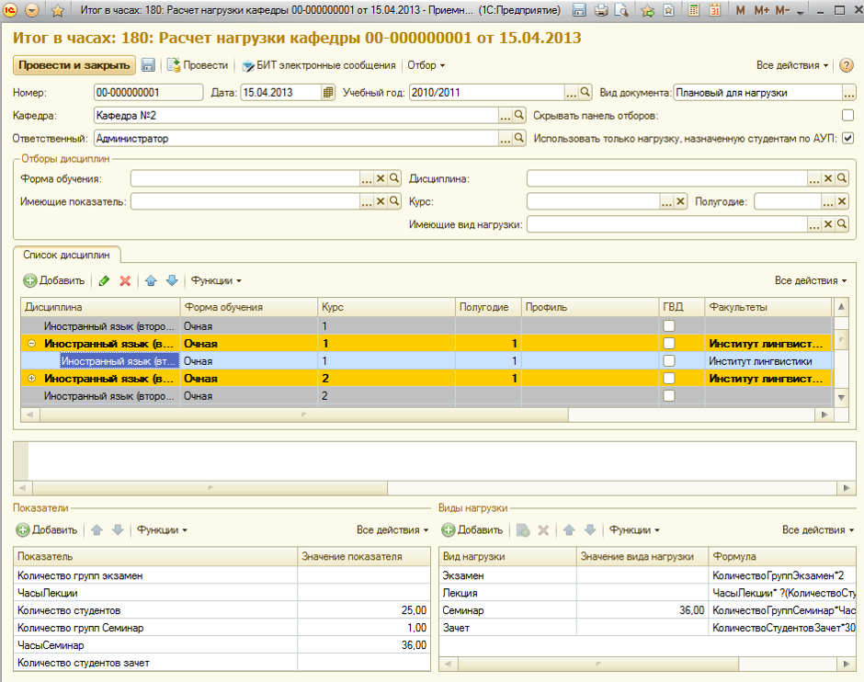Open Все действия menu at top right
Image resolution: width=864 pixels, height=682 pixels.
point(791,65)
